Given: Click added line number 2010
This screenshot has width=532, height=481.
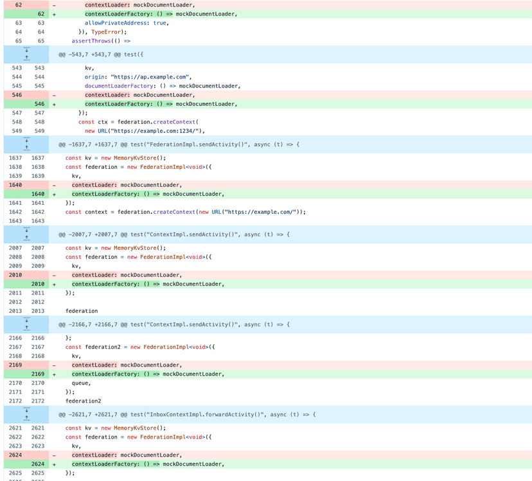Looking at the screenshot, I should [x=38, y=284].
